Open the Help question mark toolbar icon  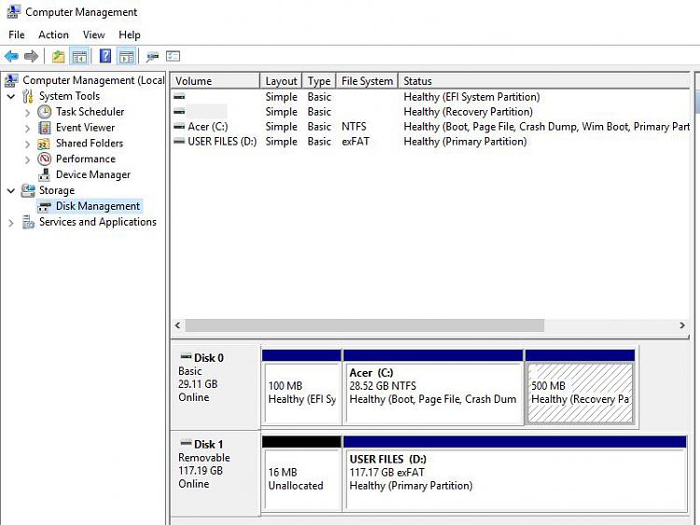point(105,56)
